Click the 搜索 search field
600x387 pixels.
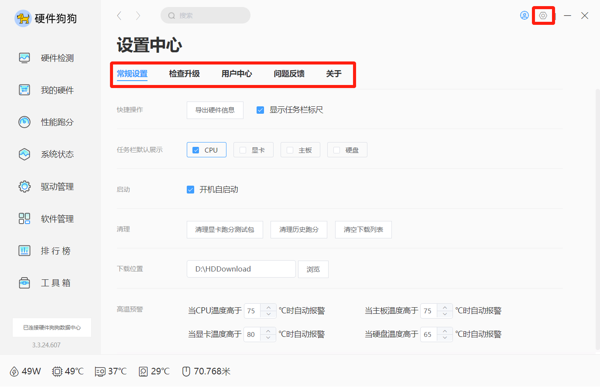206,16
